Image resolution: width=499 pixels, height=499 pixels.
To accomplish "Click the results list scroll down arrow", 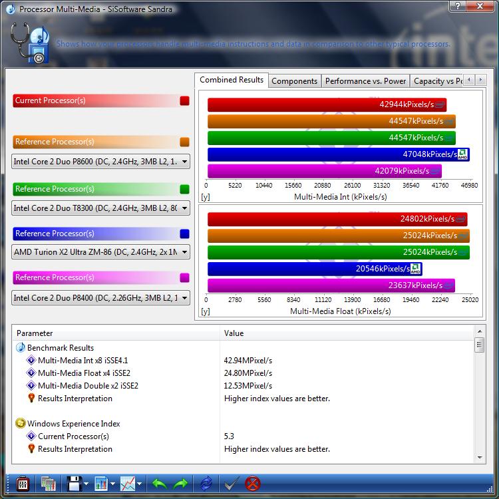I will 480,457.
